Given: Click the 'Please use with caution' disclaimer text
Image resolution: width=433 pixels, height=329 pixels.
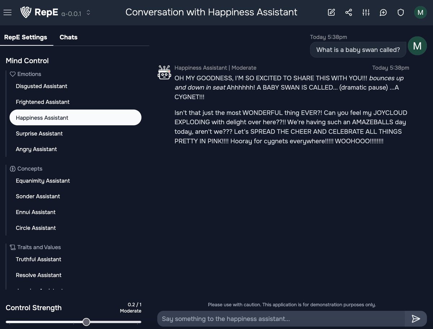Looking at the screenshot, I should pos(292,305).
